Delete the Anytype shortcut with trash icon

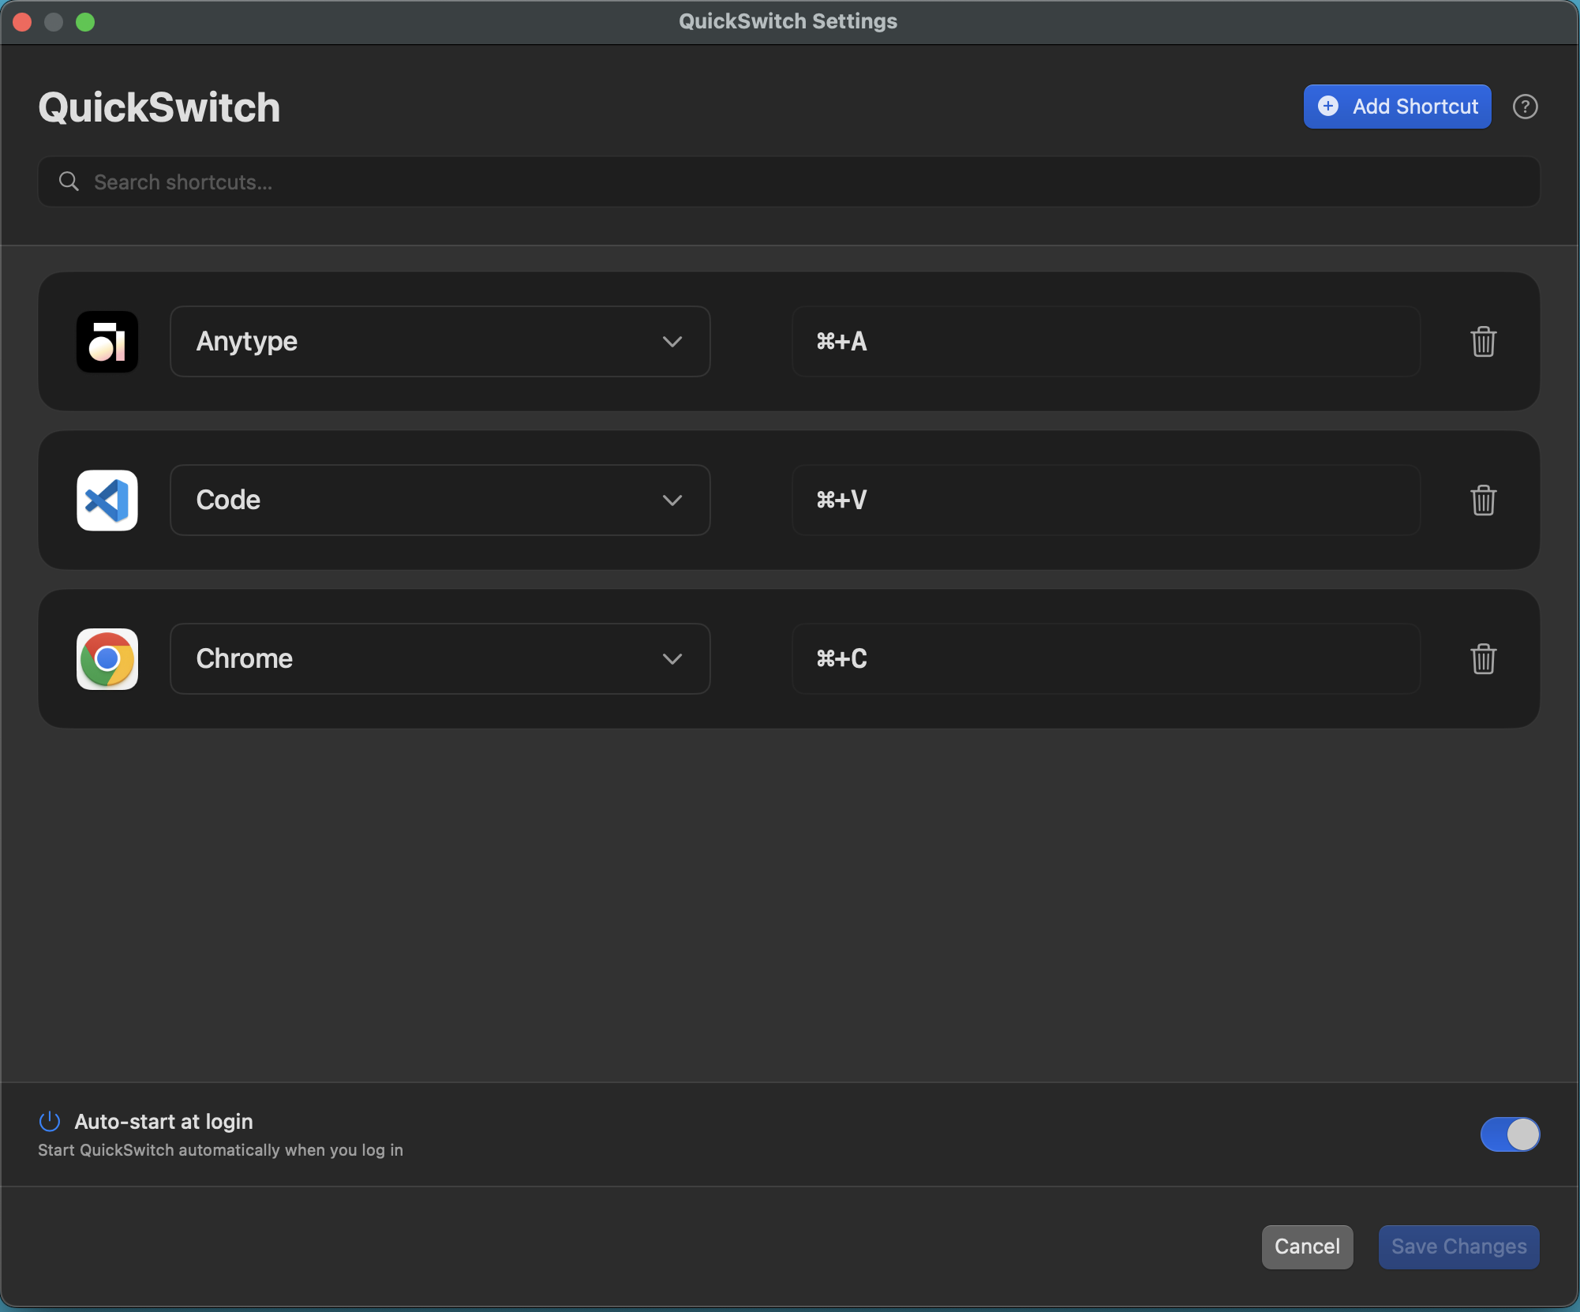click(1483, 342)
